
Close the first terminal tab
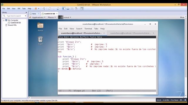[x=104, y=33]
